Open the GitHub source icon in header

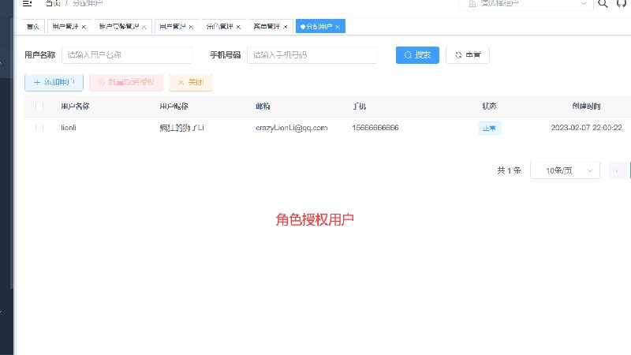pyautogui.click(x=622, y=4)
